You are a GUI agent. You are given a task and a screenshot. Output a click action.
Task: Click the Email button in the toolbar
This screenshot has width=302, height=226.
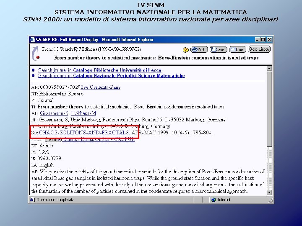click(238, 49)
